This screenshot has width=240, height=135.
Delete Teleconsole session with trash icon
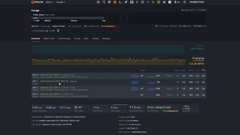point(58,31)
